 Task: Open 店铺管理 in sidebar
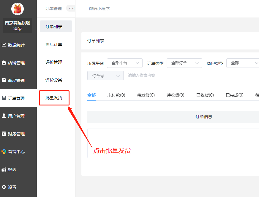18,63
